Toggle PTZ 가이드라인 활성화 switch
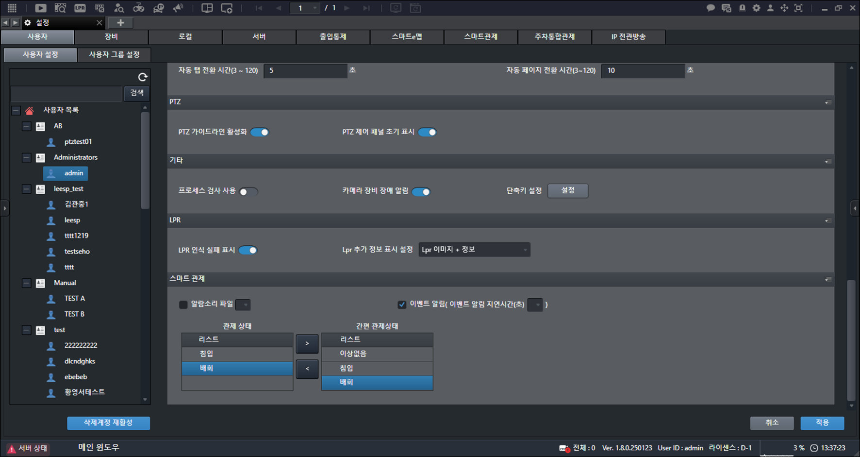The width and height of the screenshot is (860, 457). (260, 132)
